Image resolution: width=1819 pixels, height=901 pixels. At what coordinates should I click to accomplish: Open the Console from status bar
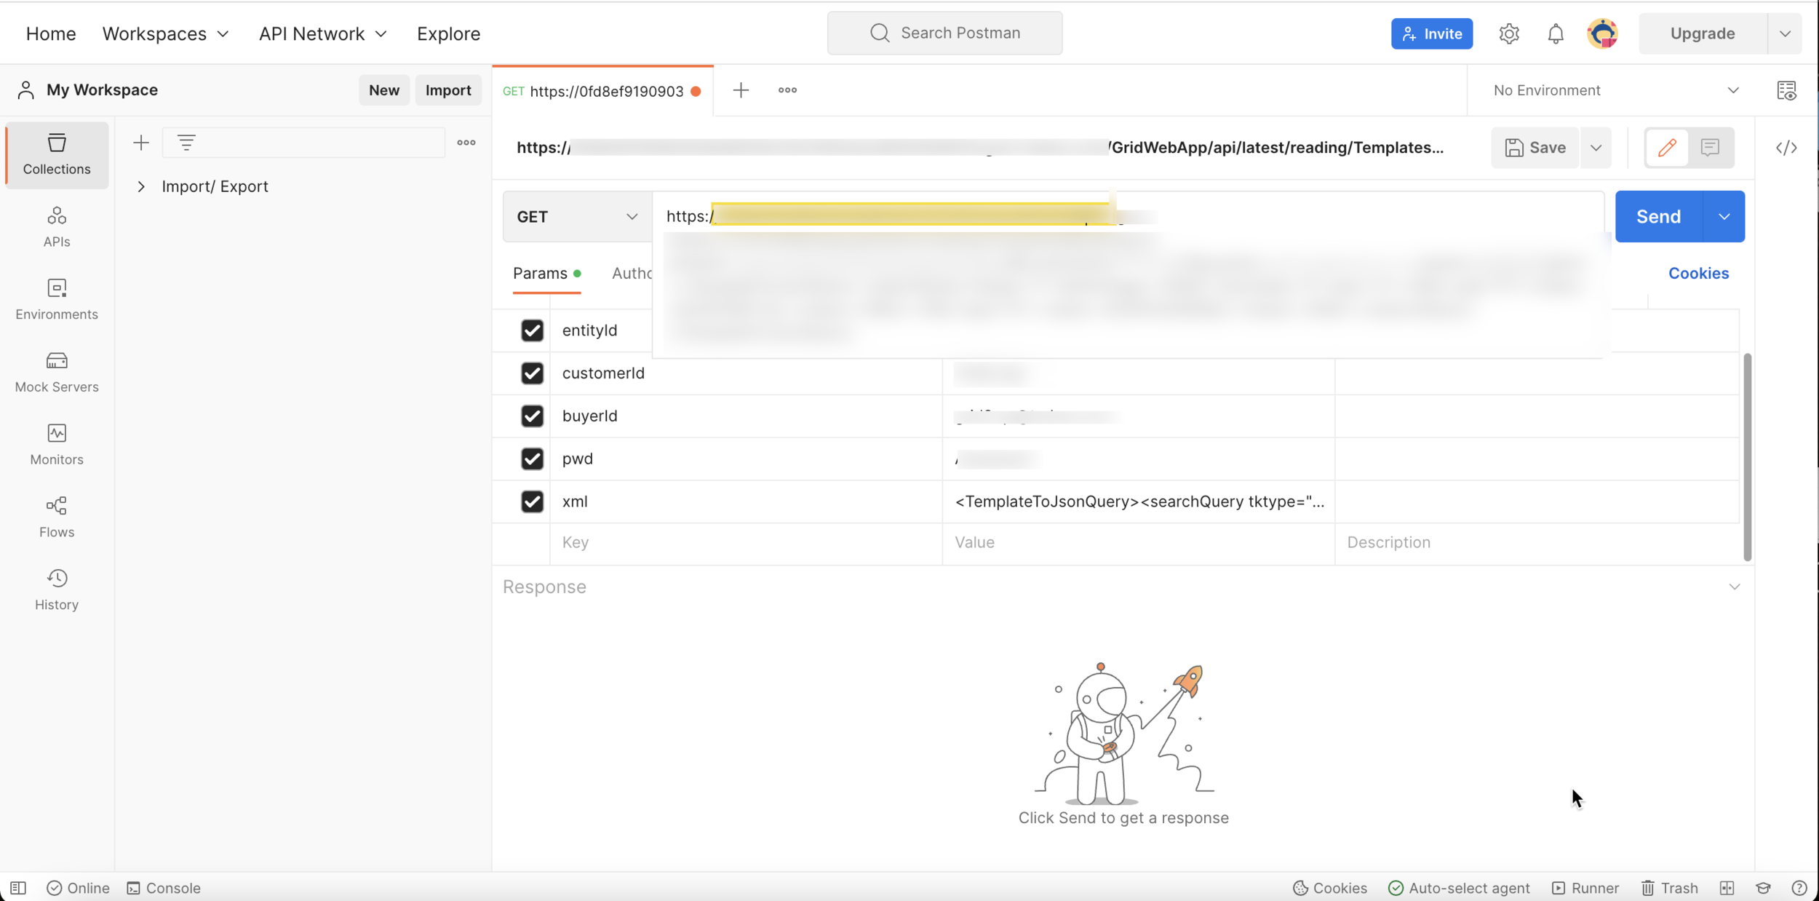[164, 888]
